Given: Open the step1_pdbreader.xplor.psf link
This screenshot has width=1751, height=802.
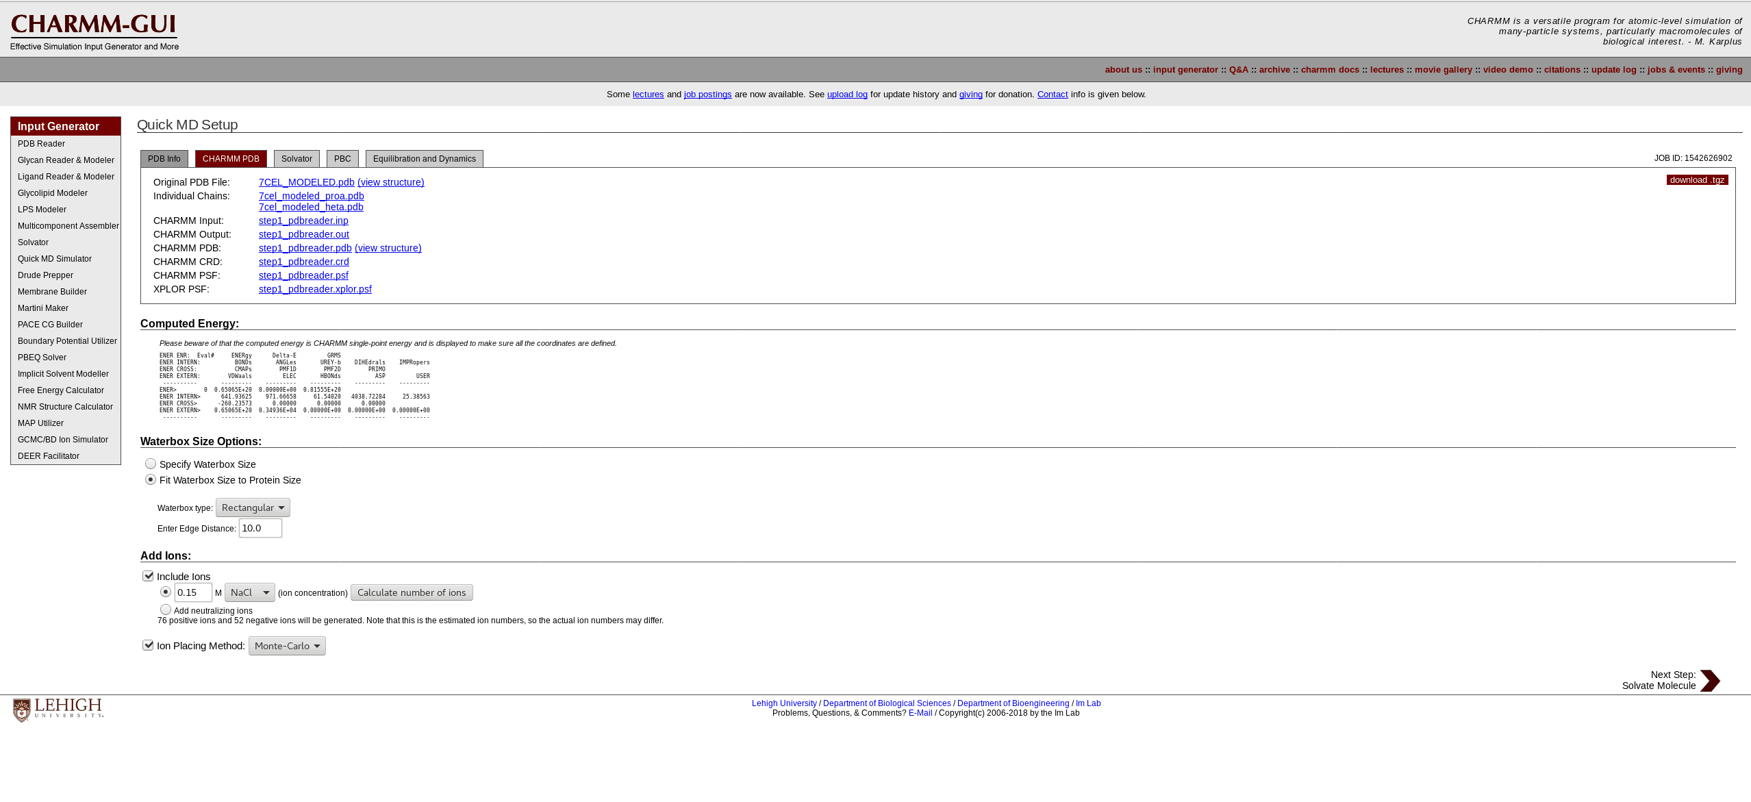Looking at the screenshot, I should [315, 289].
